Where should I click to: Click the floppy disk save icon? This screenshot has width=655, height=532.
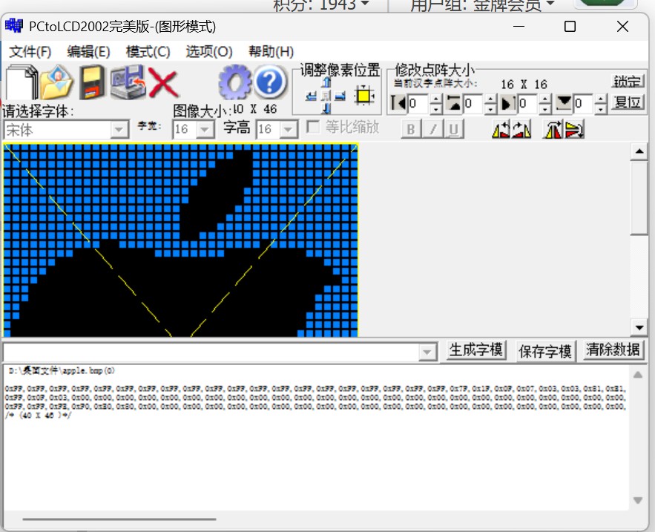pyautogui.click(x=92, y=82)
